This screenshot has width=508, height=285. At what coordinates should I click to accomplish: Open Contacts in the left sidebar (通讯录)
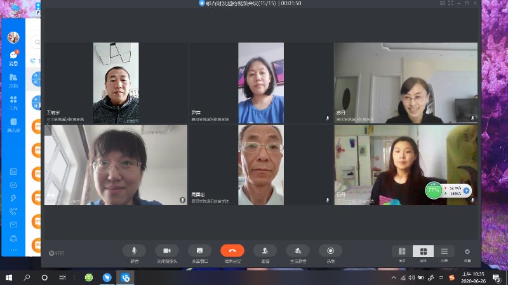point(13,124)
